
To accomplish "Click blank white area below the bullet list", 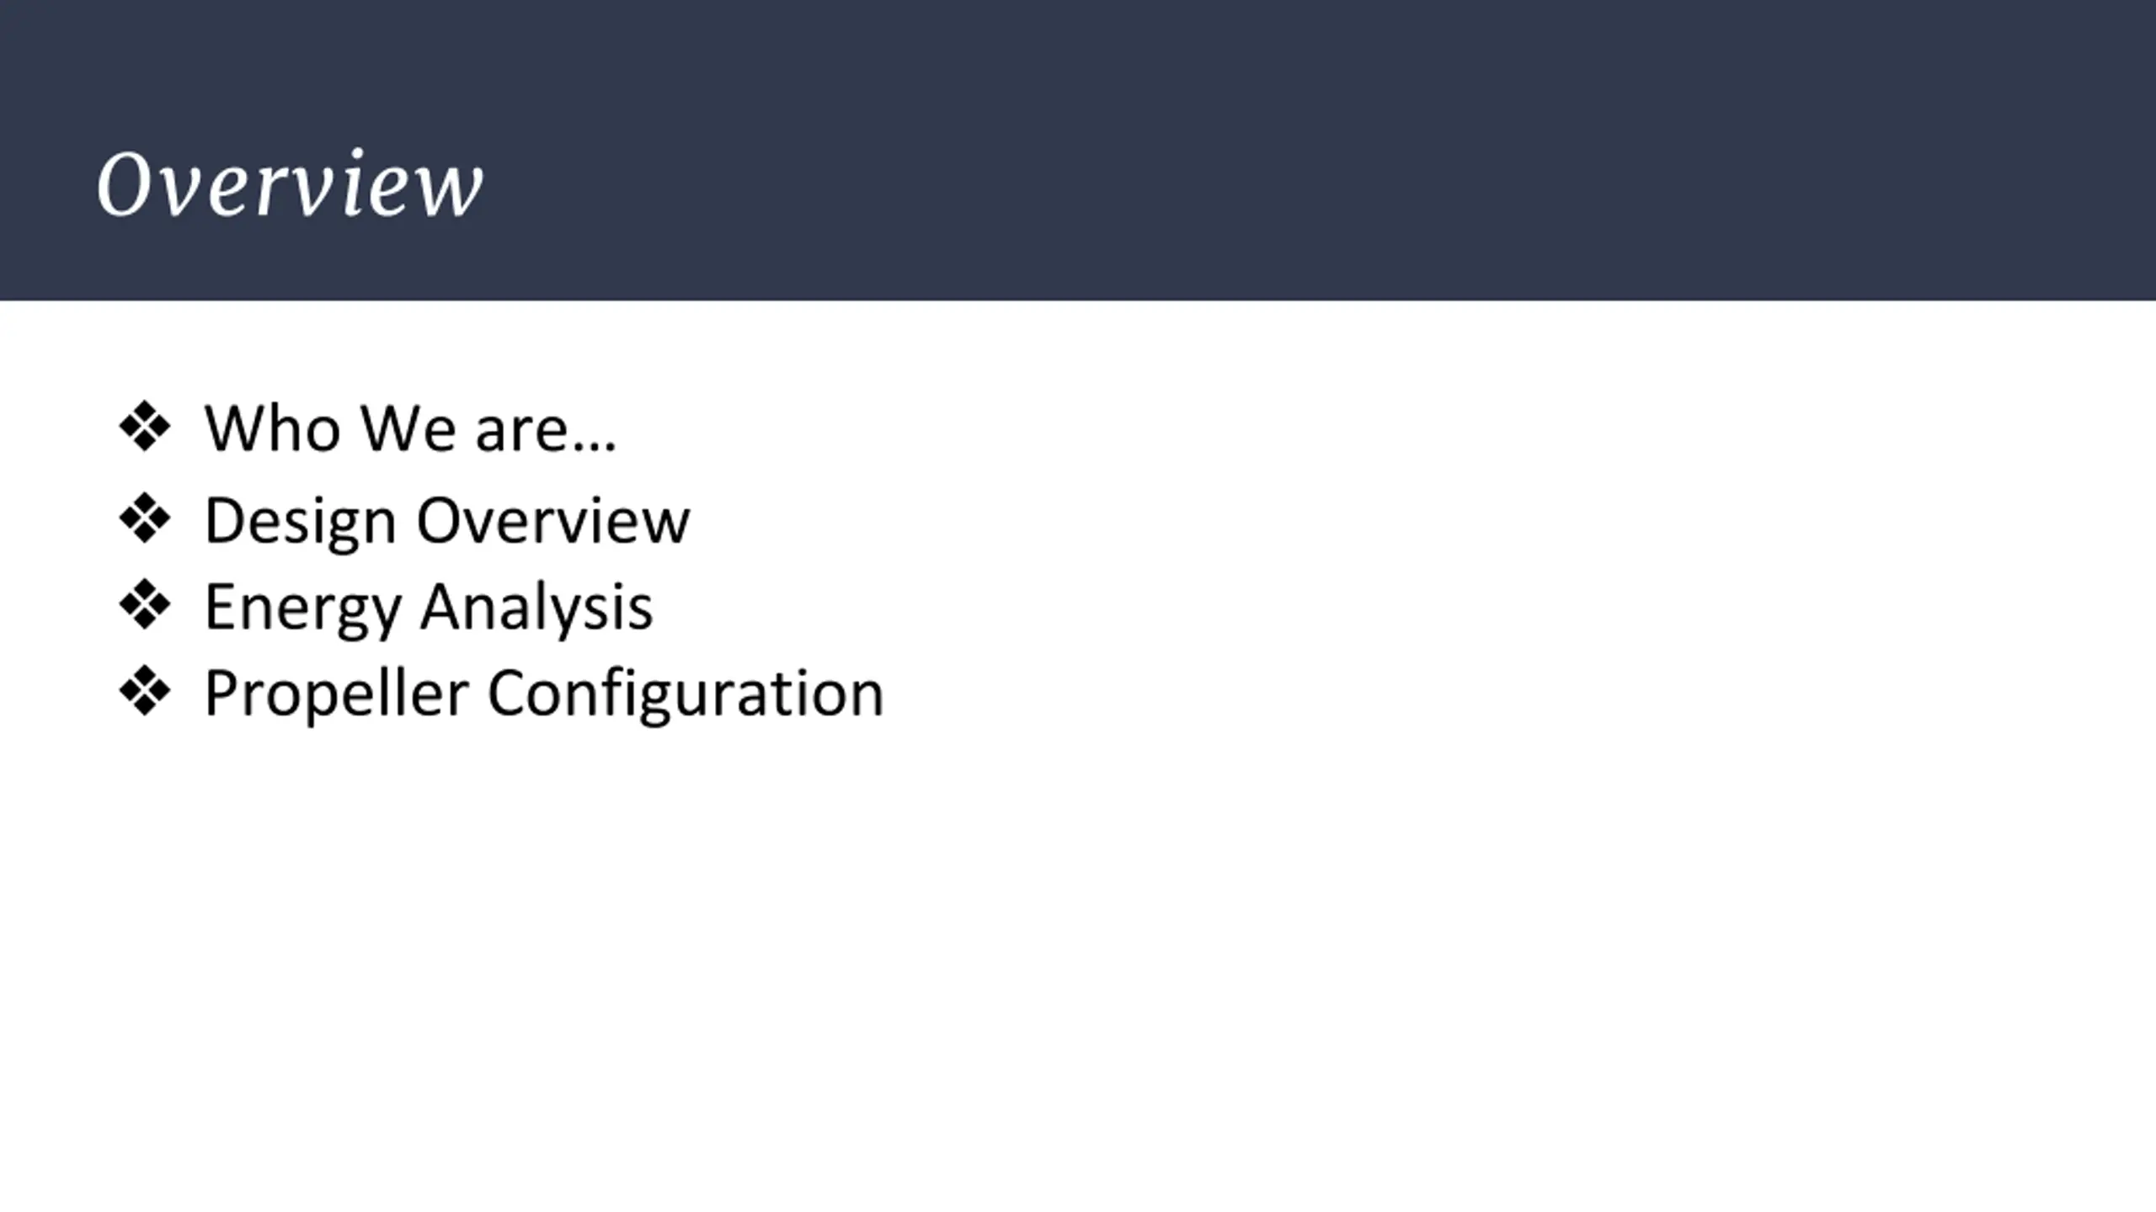I will pos(1078,968).
